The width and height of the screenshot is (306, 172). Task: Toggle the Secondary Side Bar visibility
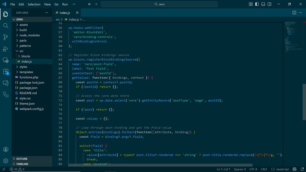(x=269, y=4)
